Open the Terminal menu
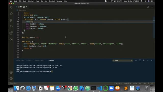The height and width of the screenshot is (92, 163). pos(52,1)
